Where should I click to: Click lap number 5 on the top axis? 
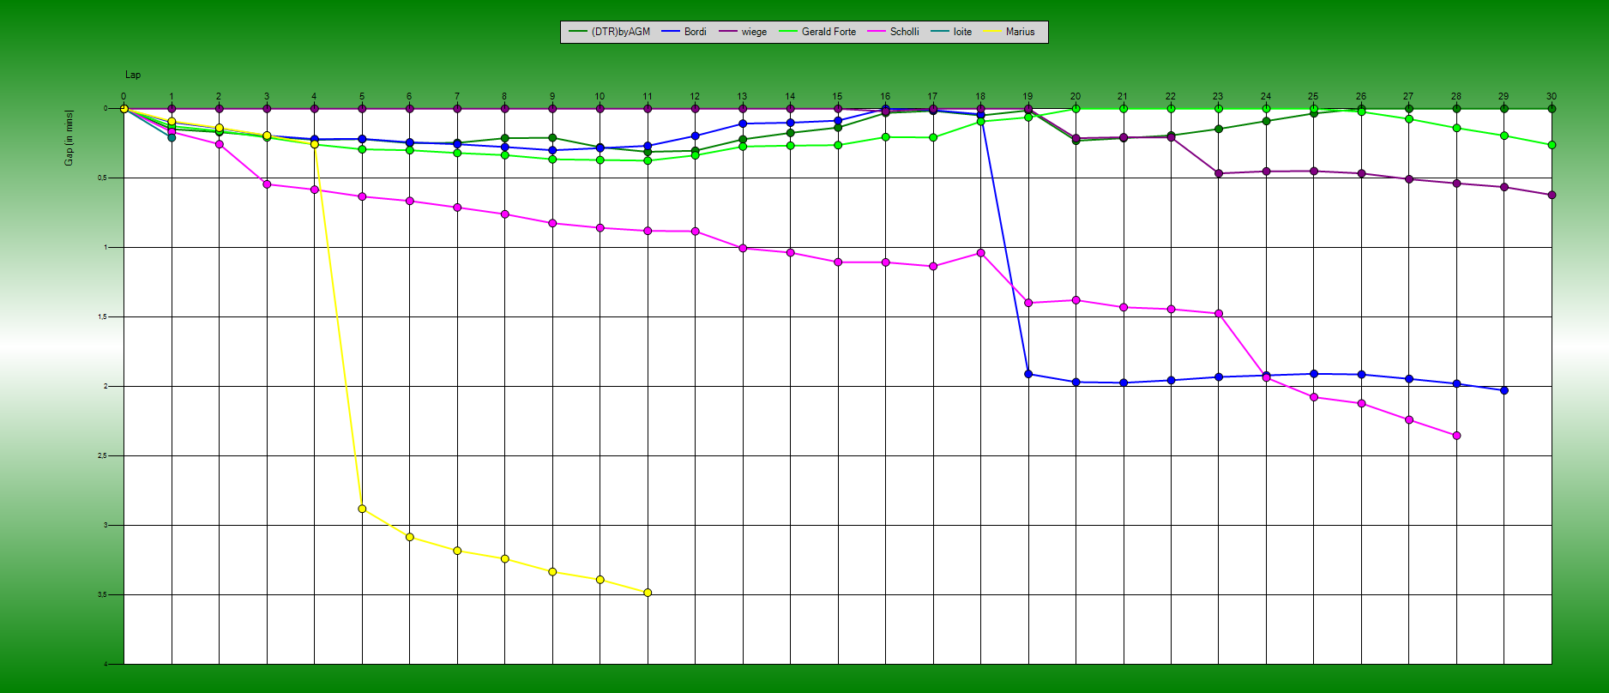click(362, 97)
